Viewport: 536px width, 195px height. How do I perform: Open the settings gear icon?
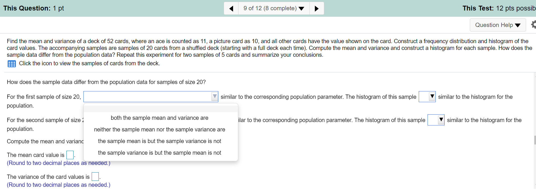point(533,25)
